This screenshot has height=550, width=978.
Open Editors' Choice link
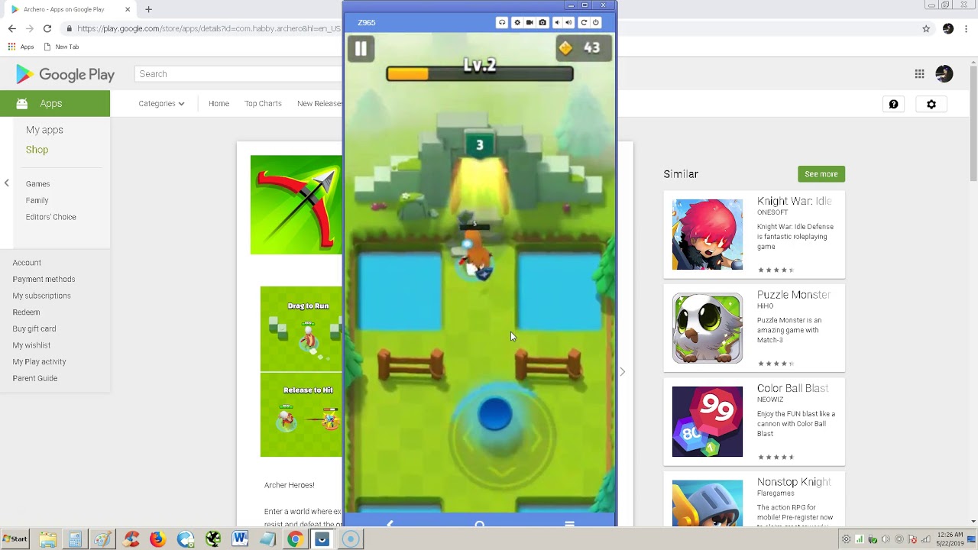50,217
